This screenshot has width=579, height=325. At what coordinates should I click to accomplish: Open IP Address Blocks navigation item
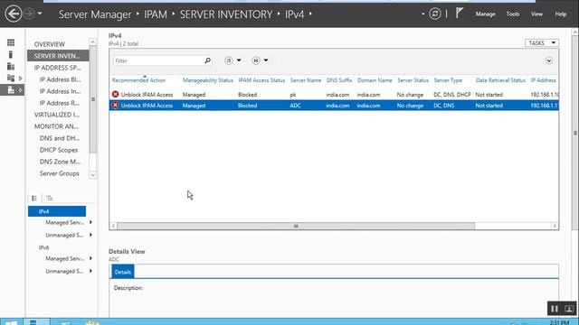(x=61, y=79)
